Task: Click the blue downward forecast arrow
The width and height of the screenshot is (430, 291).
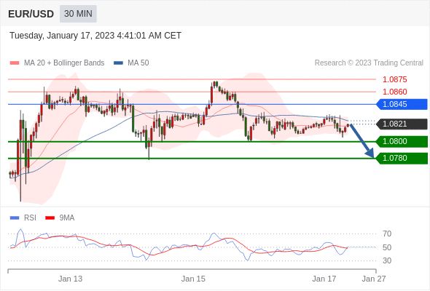Action: (x=361, y=140)
